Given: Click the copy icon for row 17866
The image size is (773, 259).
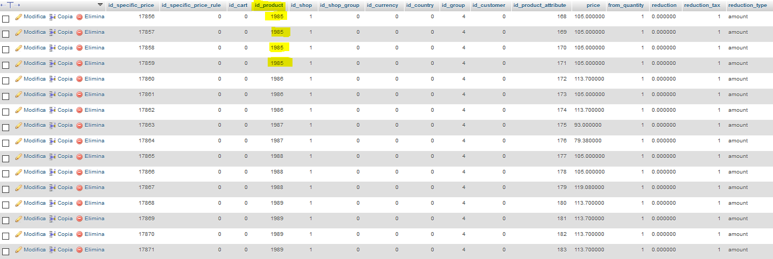Looking at the screenshot, I should pos(53,172).
